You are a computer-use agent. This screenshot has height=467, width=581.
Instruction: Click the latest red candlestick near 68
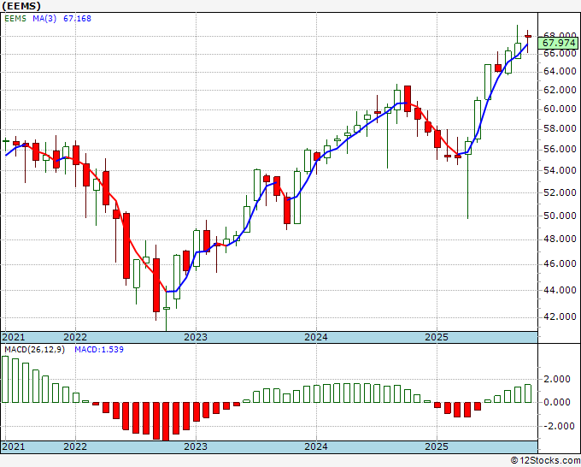point(528,37)
